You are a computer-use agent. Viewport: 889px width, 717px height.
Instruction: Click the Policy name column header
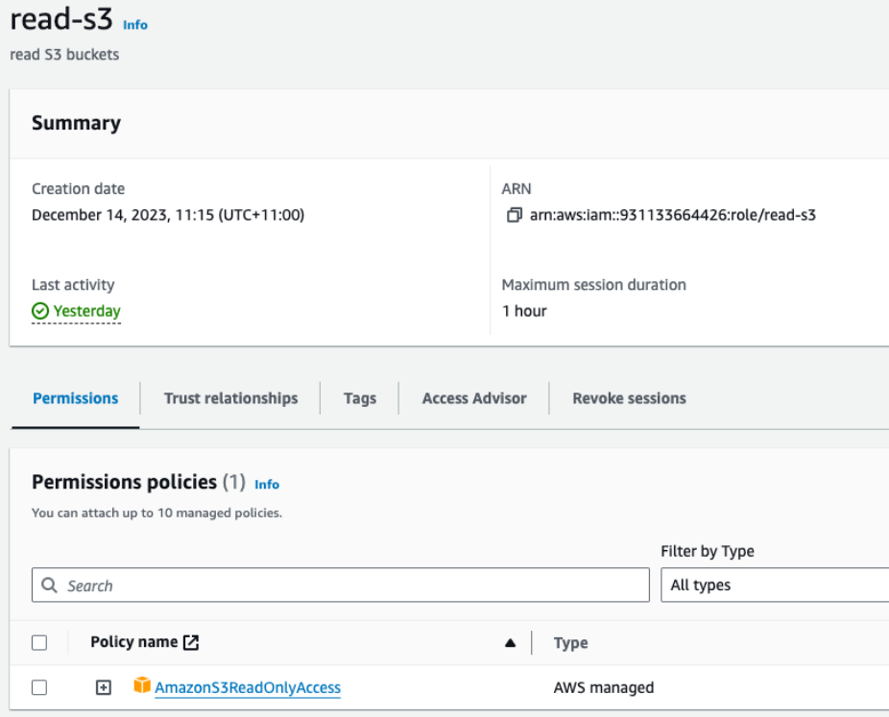(134, 642)
